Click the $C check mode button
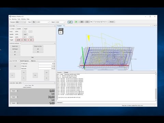Image resolution: width=164 pixels, height=123 pixels. (15, 55)
